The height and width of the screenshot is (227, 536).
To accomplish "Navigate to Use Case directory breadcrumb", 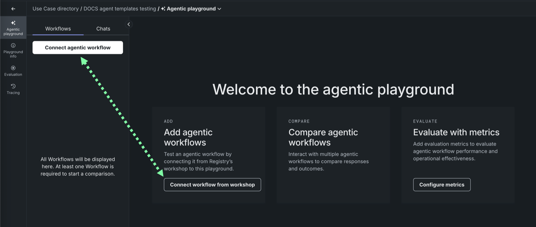I will tap(56, 9).
